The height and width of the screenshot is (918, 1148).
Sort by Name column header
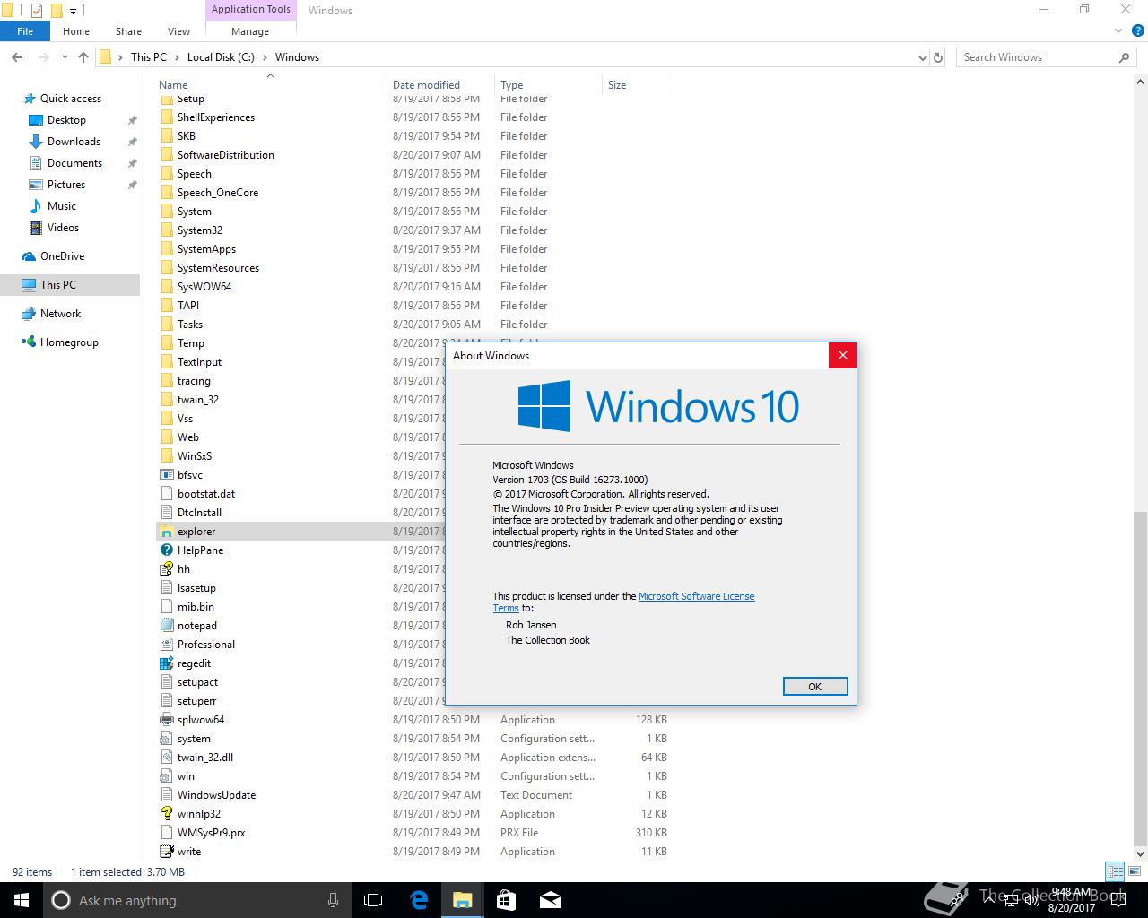pos(270,85)
